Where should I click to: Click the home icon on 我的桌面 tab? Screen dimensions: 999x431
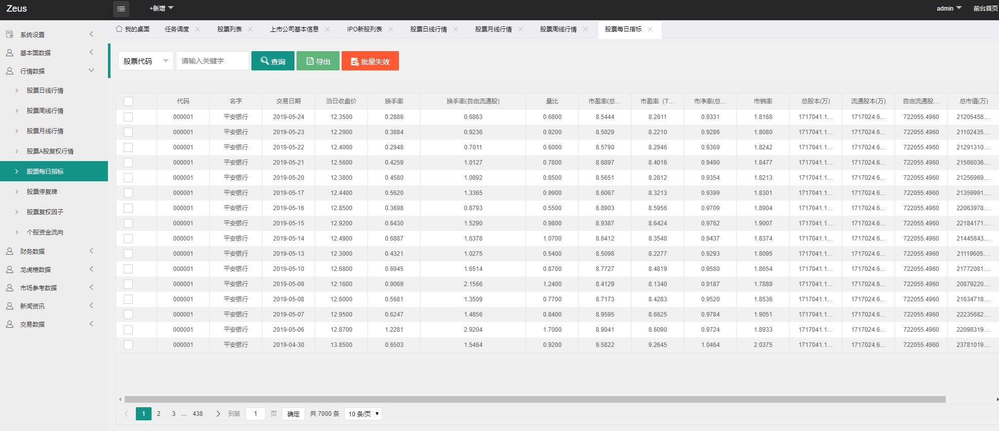(x=119, y=29)
